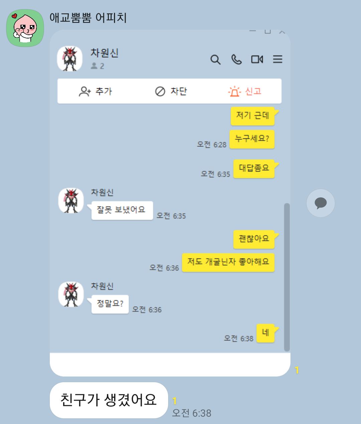Open the hamburger menu in chat header
Image resolution: width=361 pixels, height=424 pixels.
[x=277, y=60]
